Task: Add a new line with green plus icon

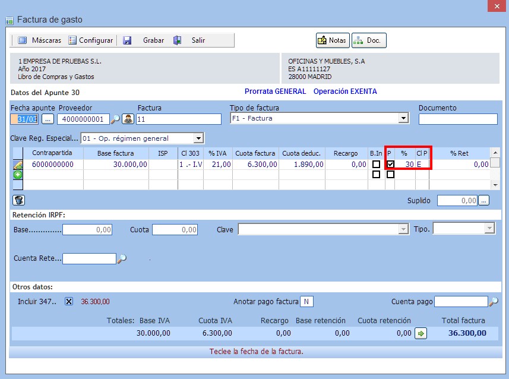Action: click(x=18, y=175)
